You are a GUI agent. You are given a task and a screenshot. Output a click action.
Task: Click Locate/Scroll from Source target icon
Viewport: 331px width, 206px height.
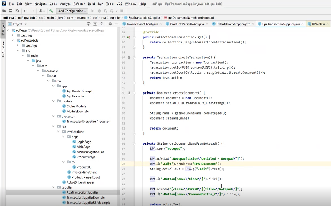coord(88,24)
